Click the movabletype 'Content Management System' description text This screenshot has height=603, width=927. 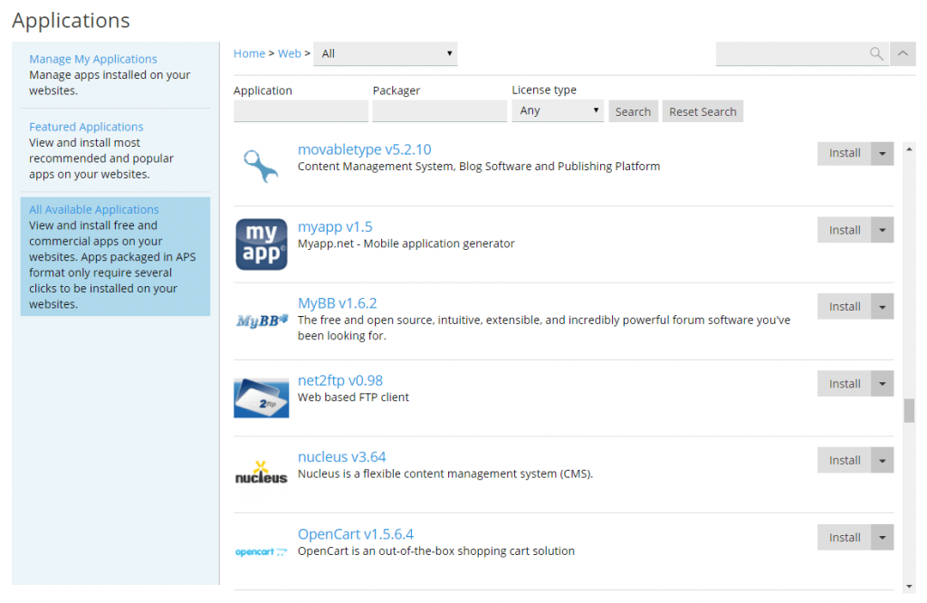click(x=479, y=167)
